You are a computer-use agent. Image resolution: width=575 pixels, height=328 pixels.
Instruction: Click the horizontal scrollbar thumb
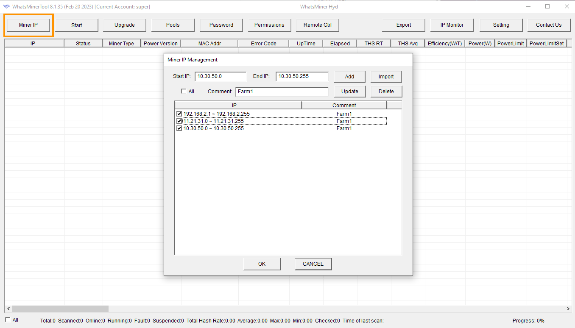click(60, 309)
